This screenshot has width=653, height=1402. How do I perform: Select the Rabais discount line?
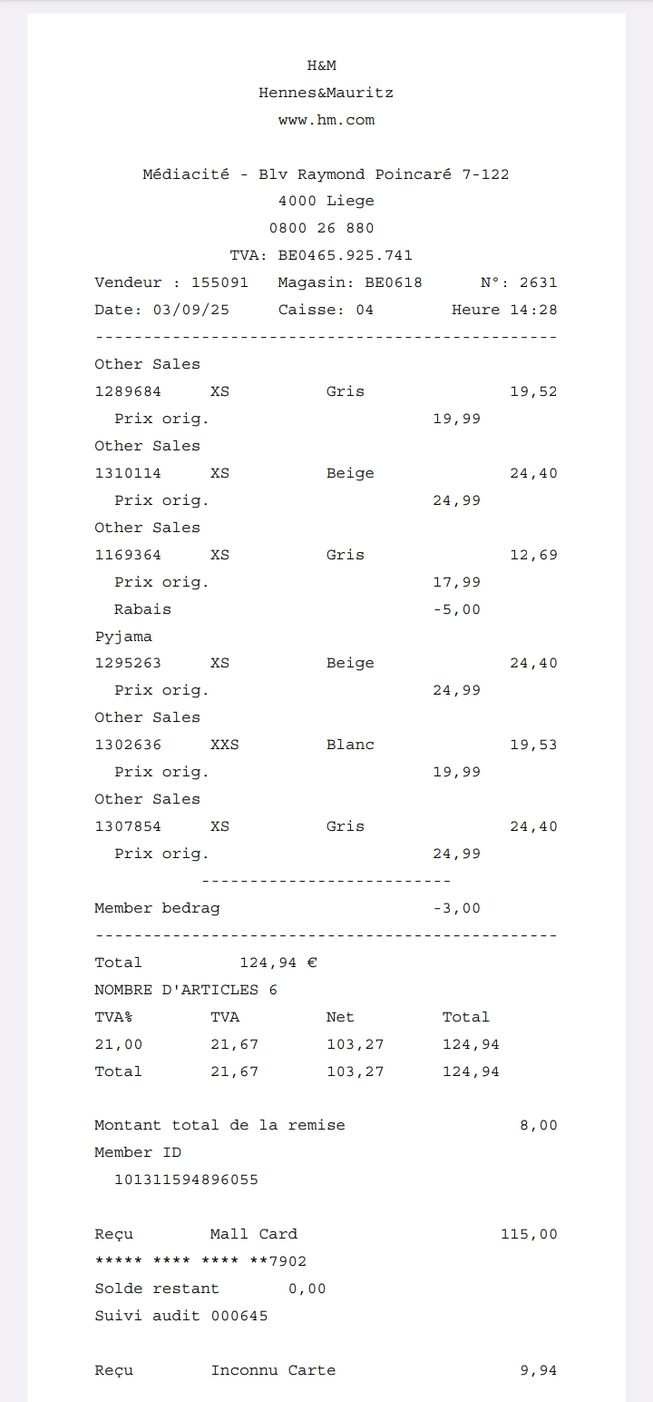coord(142,609)
